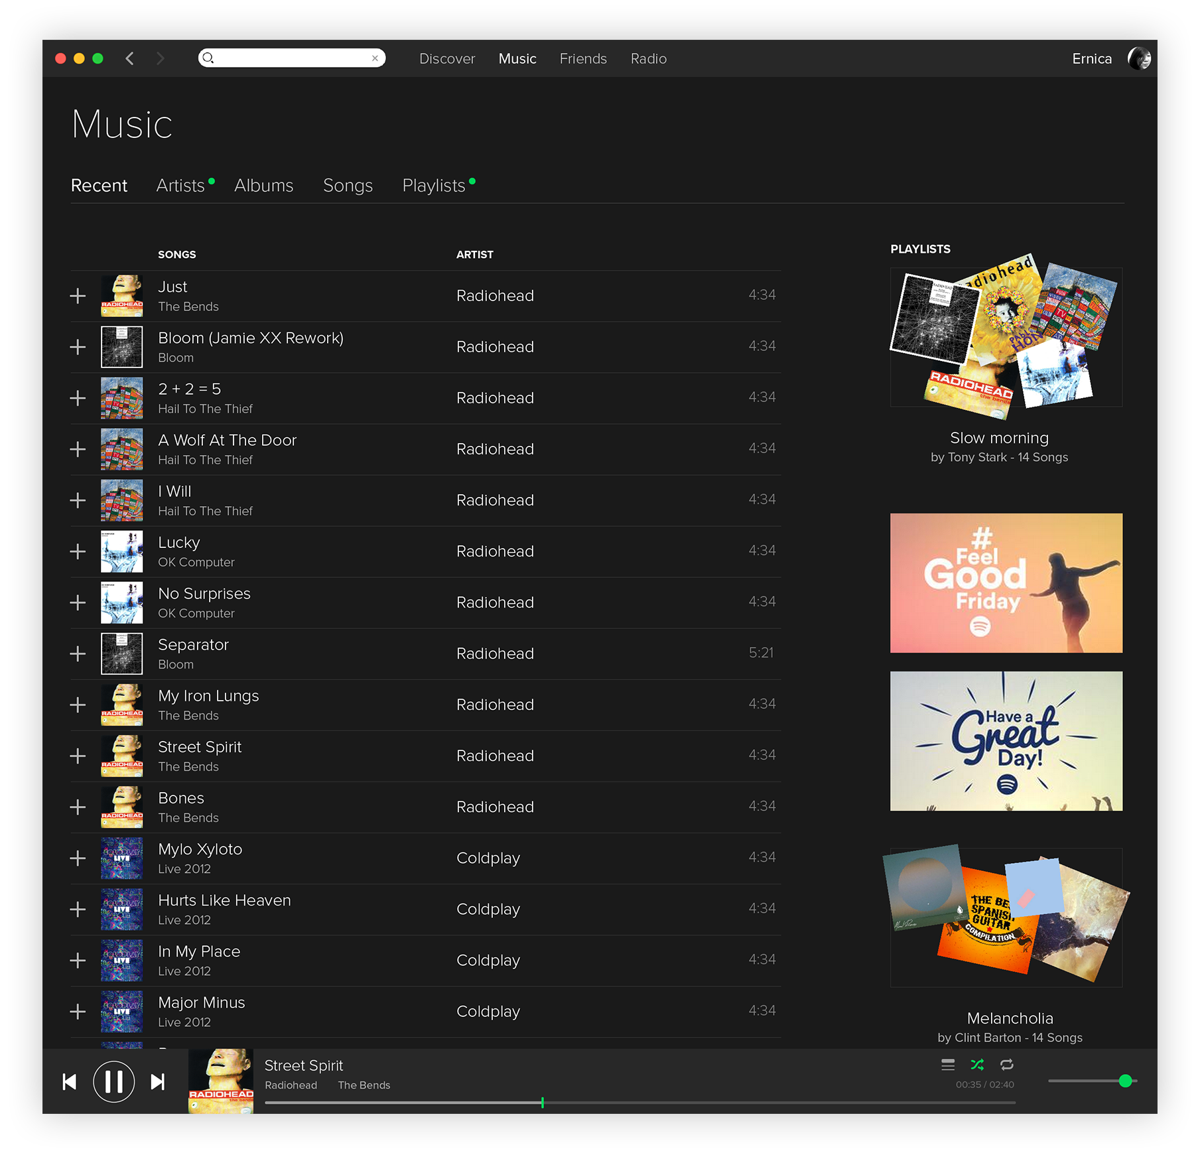
Task: Skip to the next track
Action: pos(158,1082)
